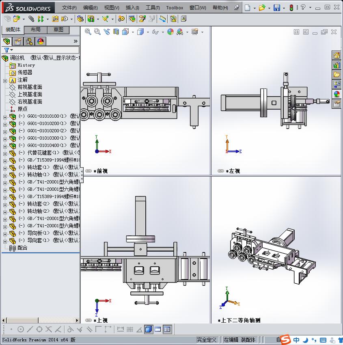Screen dimensions: 343x345
Task: Click the Previous View icon
Action: pos(107,32)
